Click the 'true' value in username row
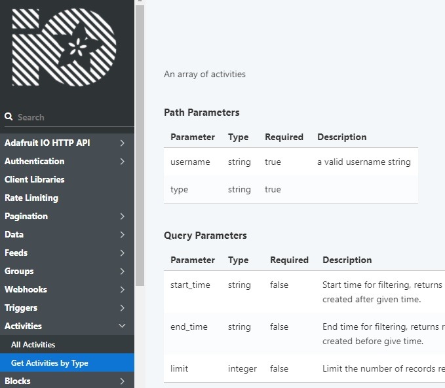445x388 pixels. click(x=273, y=162)
